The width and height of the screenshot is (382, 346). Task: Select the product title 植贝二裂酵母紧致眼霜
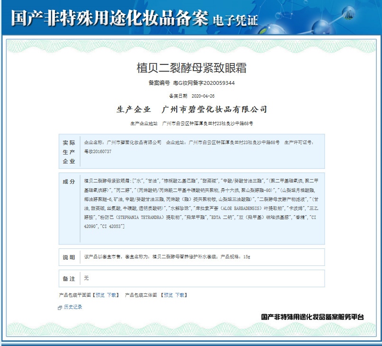191,68
